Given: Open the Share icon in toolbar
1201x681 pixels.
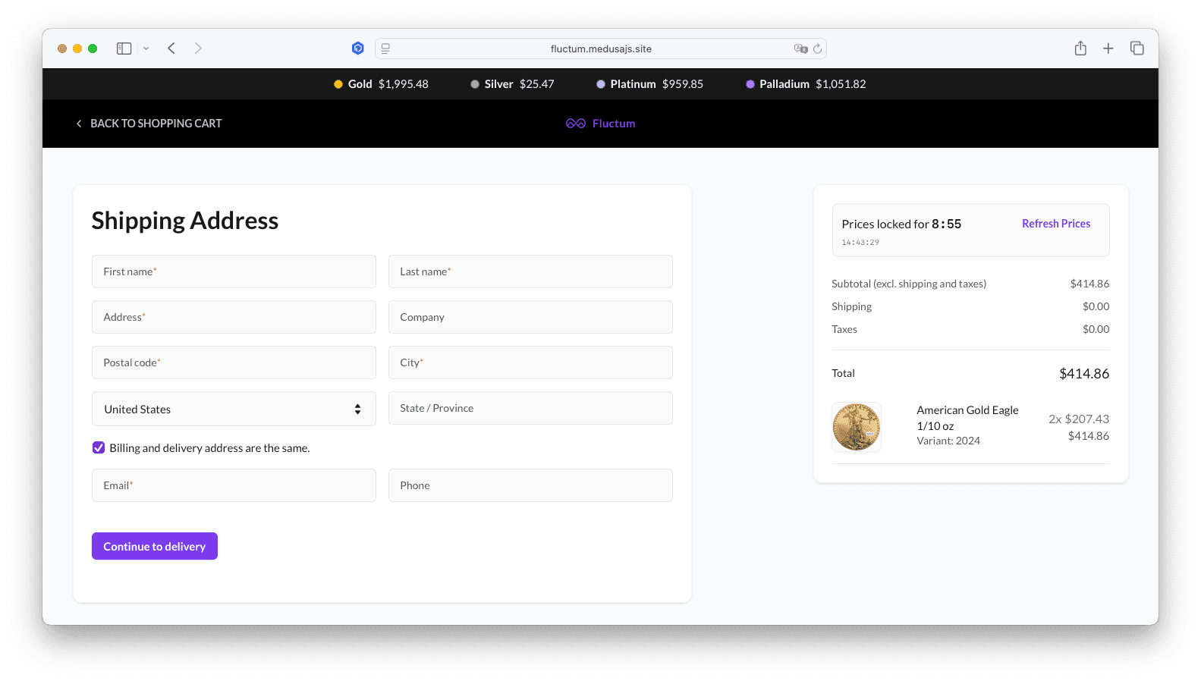Looking at the screenshot, I should click(1080, 48).
